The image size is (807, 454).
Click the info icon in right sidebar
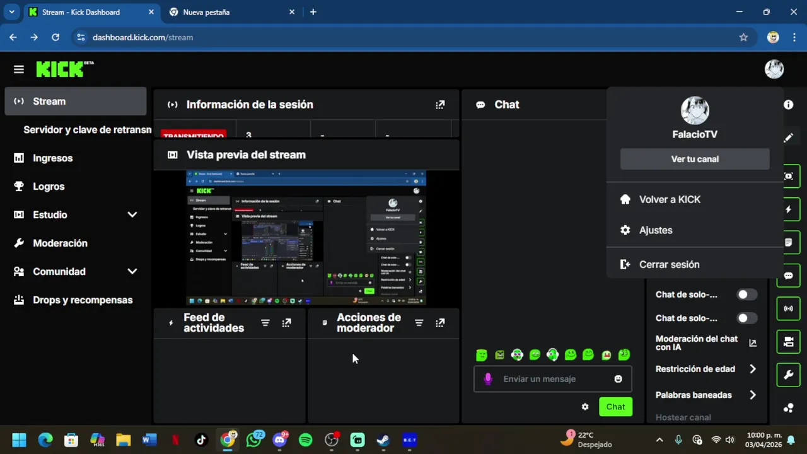coord(789,105)
